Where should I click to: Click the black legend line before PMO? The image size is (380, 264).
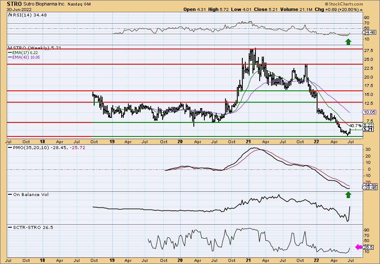pos(10,148)
